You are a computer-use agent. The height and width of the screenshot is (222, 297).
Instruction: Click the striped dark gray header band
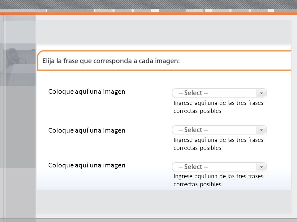click(x=148, y=5)
